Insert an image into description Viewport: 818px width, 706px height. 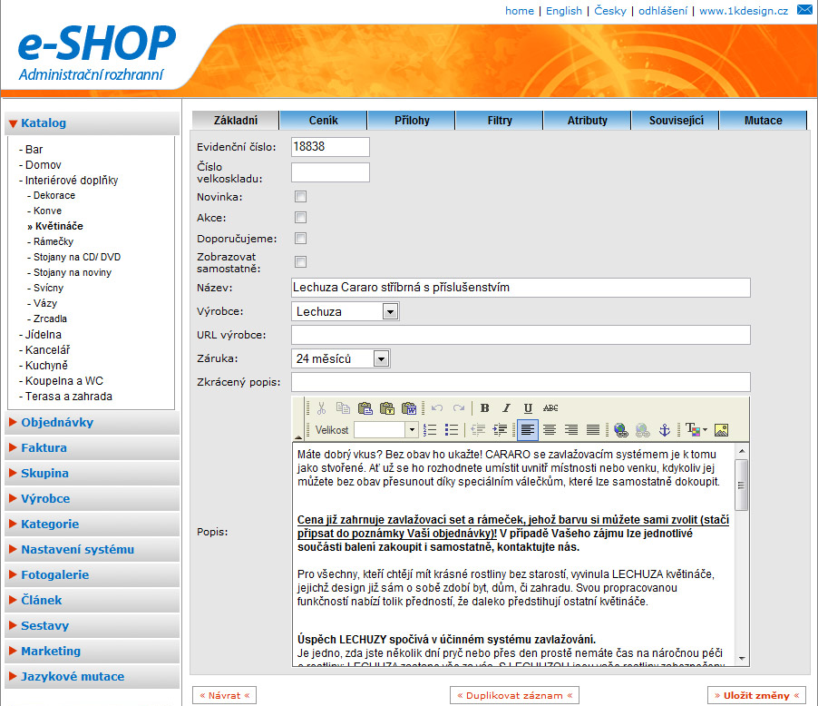(722, 430)
